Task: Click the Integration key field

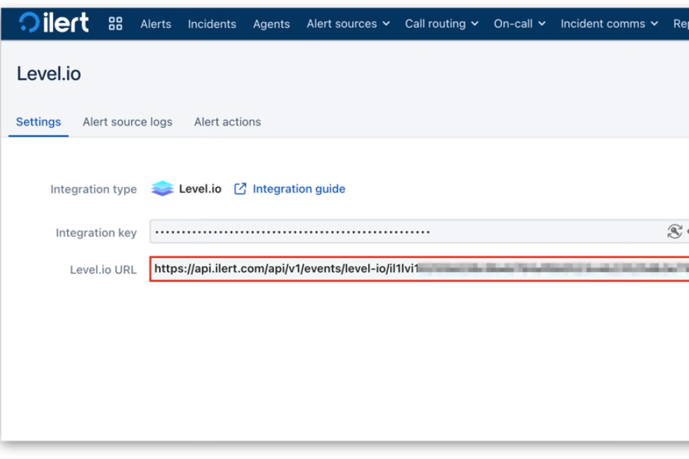Action: pos(419,232)
